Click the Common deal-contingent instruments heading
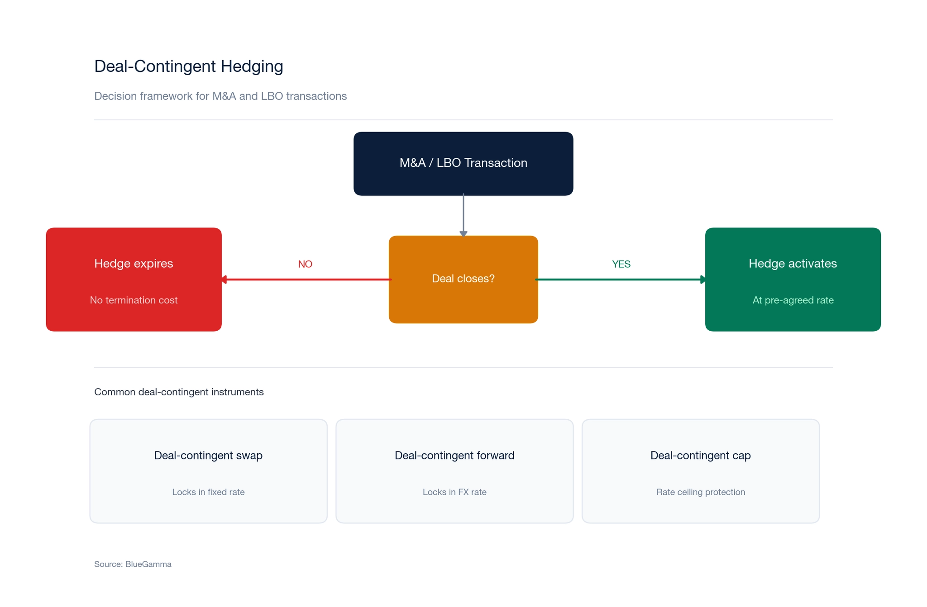Image resolution: width=927 pixels, height=607 pixels. (179, 392)
